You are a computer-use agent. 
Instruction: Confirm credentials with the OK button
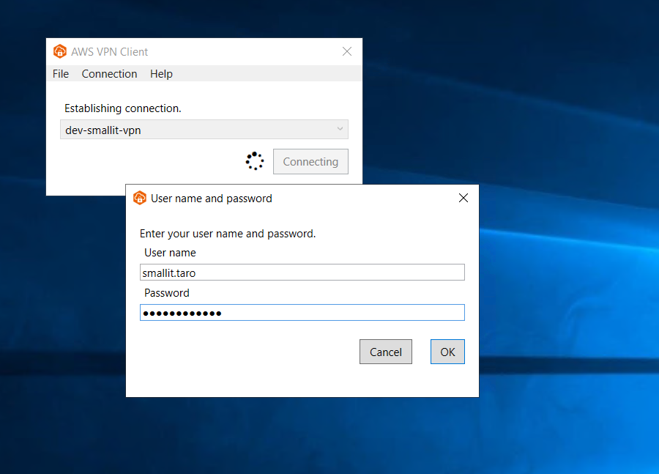(x=447, y=352)
